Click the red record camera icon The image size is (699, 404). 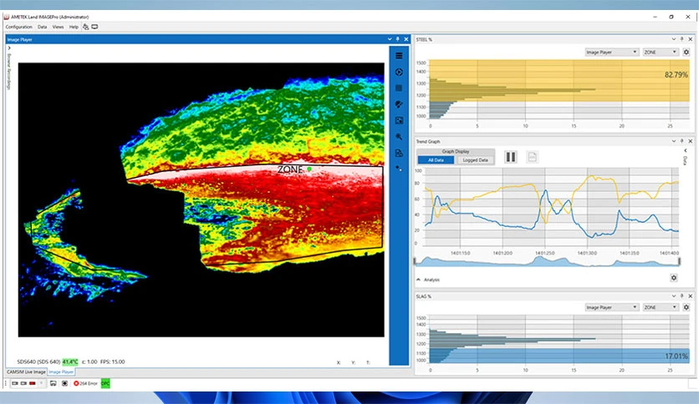(x=33, y=383)
